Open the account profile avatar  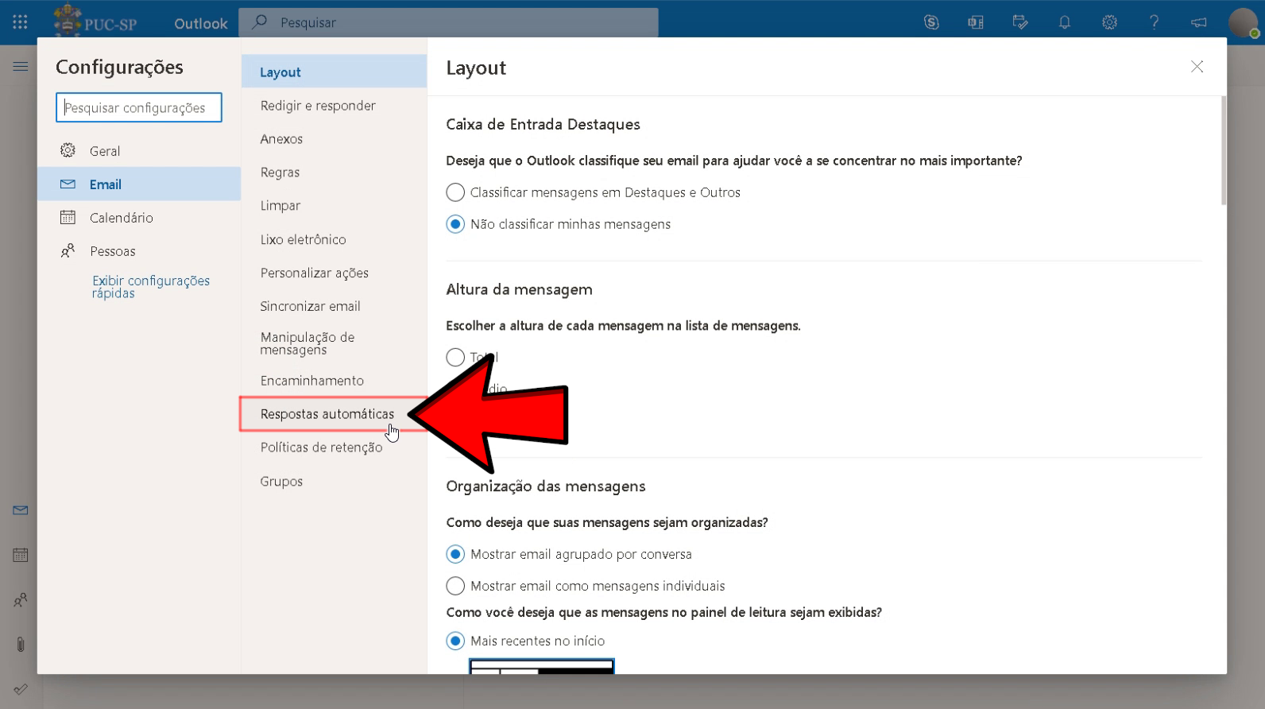1244,22
